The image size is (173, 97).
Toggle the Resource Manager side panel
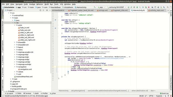tap(2, 28)
